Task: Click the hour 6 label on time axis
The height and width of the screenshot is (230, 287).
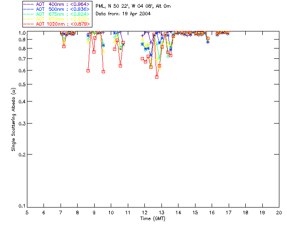Action: pos(44,212)
